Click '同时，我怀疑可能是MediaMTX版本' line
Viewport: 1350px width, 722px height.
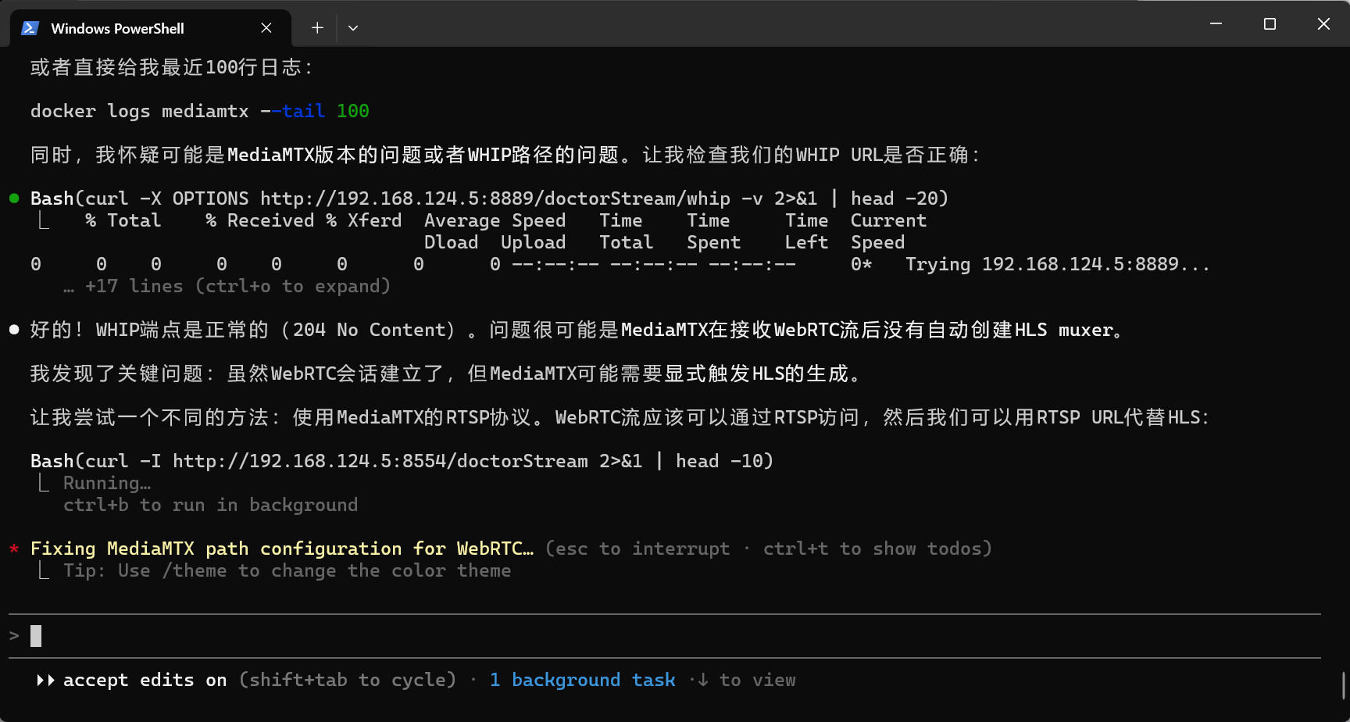tap(505, 155)
